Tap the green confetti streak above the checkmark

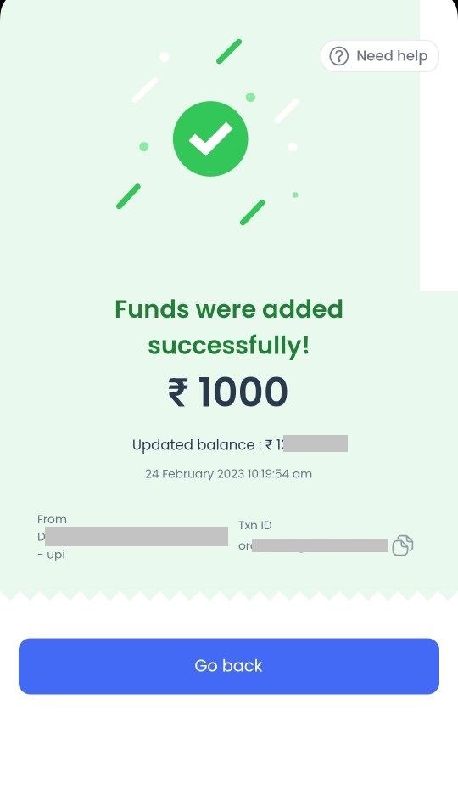pyautogui.click(x=229, y=51)
